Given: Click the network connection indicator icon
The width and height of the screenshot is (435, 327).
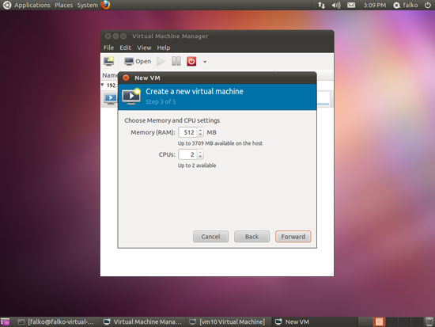Looking at the screenshot, I should point(321,6).
